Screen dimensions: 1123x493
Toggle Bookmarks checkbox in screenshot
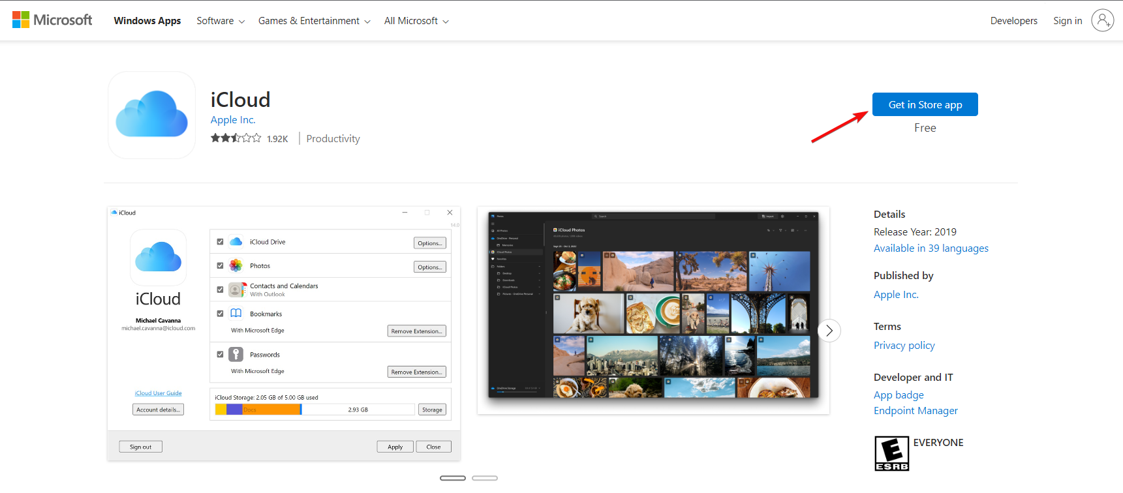[220, 314]
